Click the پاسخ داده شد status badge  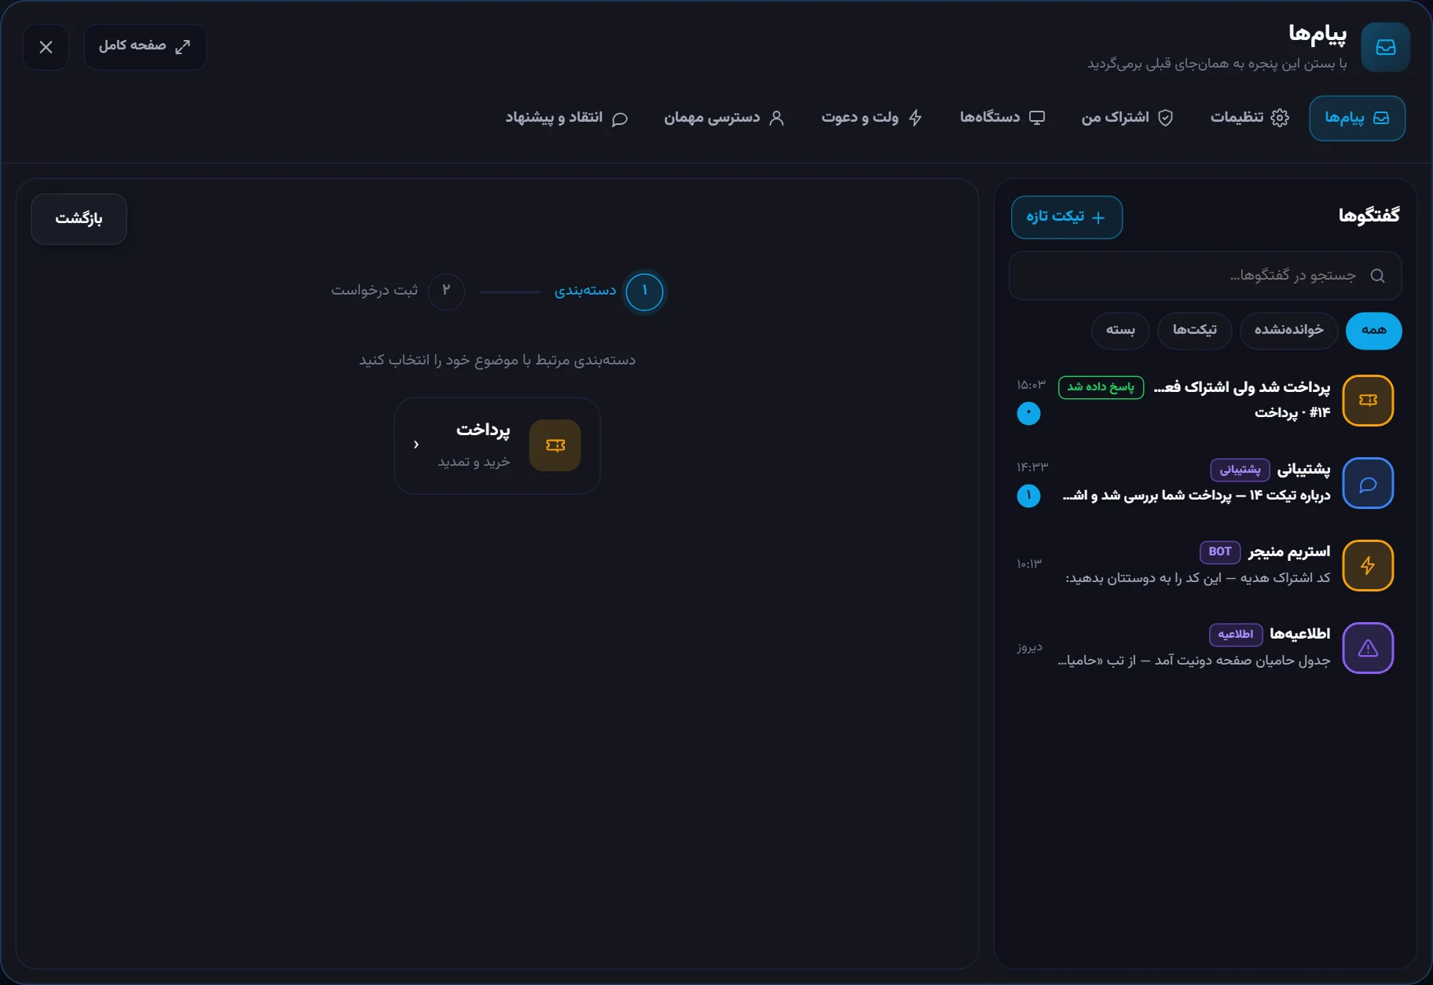tap(1101, 387)
